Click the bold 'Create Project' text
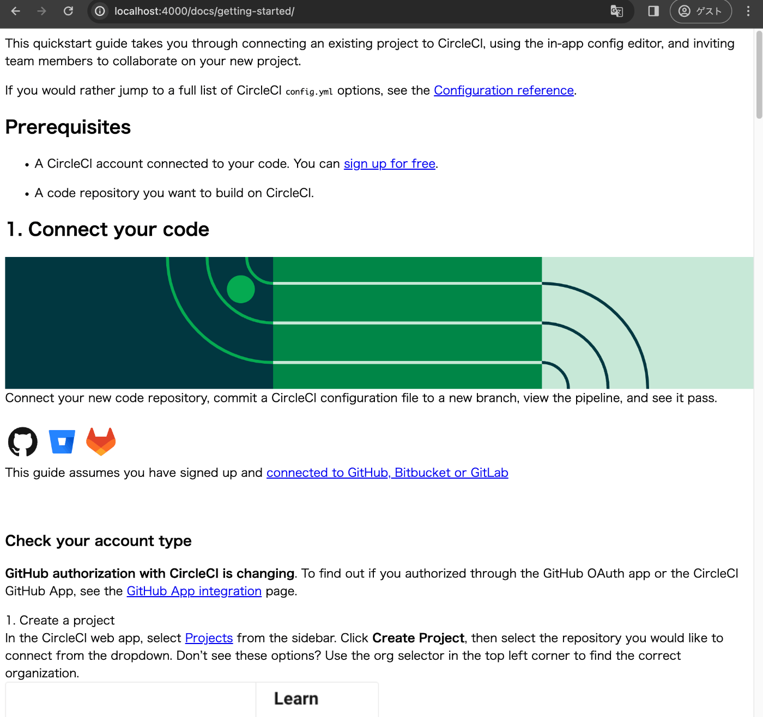 [x=418, y=638]
